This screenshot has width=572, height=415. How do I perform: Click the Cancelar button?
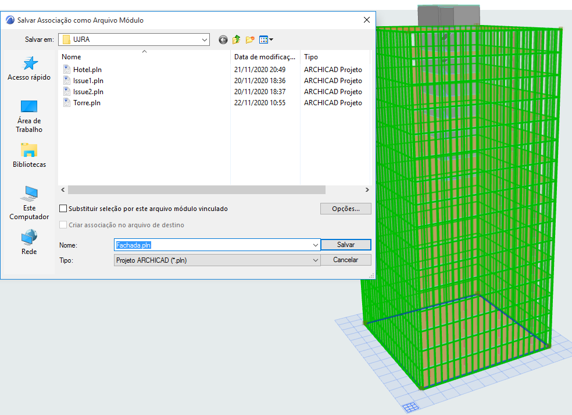coord(346,260)
